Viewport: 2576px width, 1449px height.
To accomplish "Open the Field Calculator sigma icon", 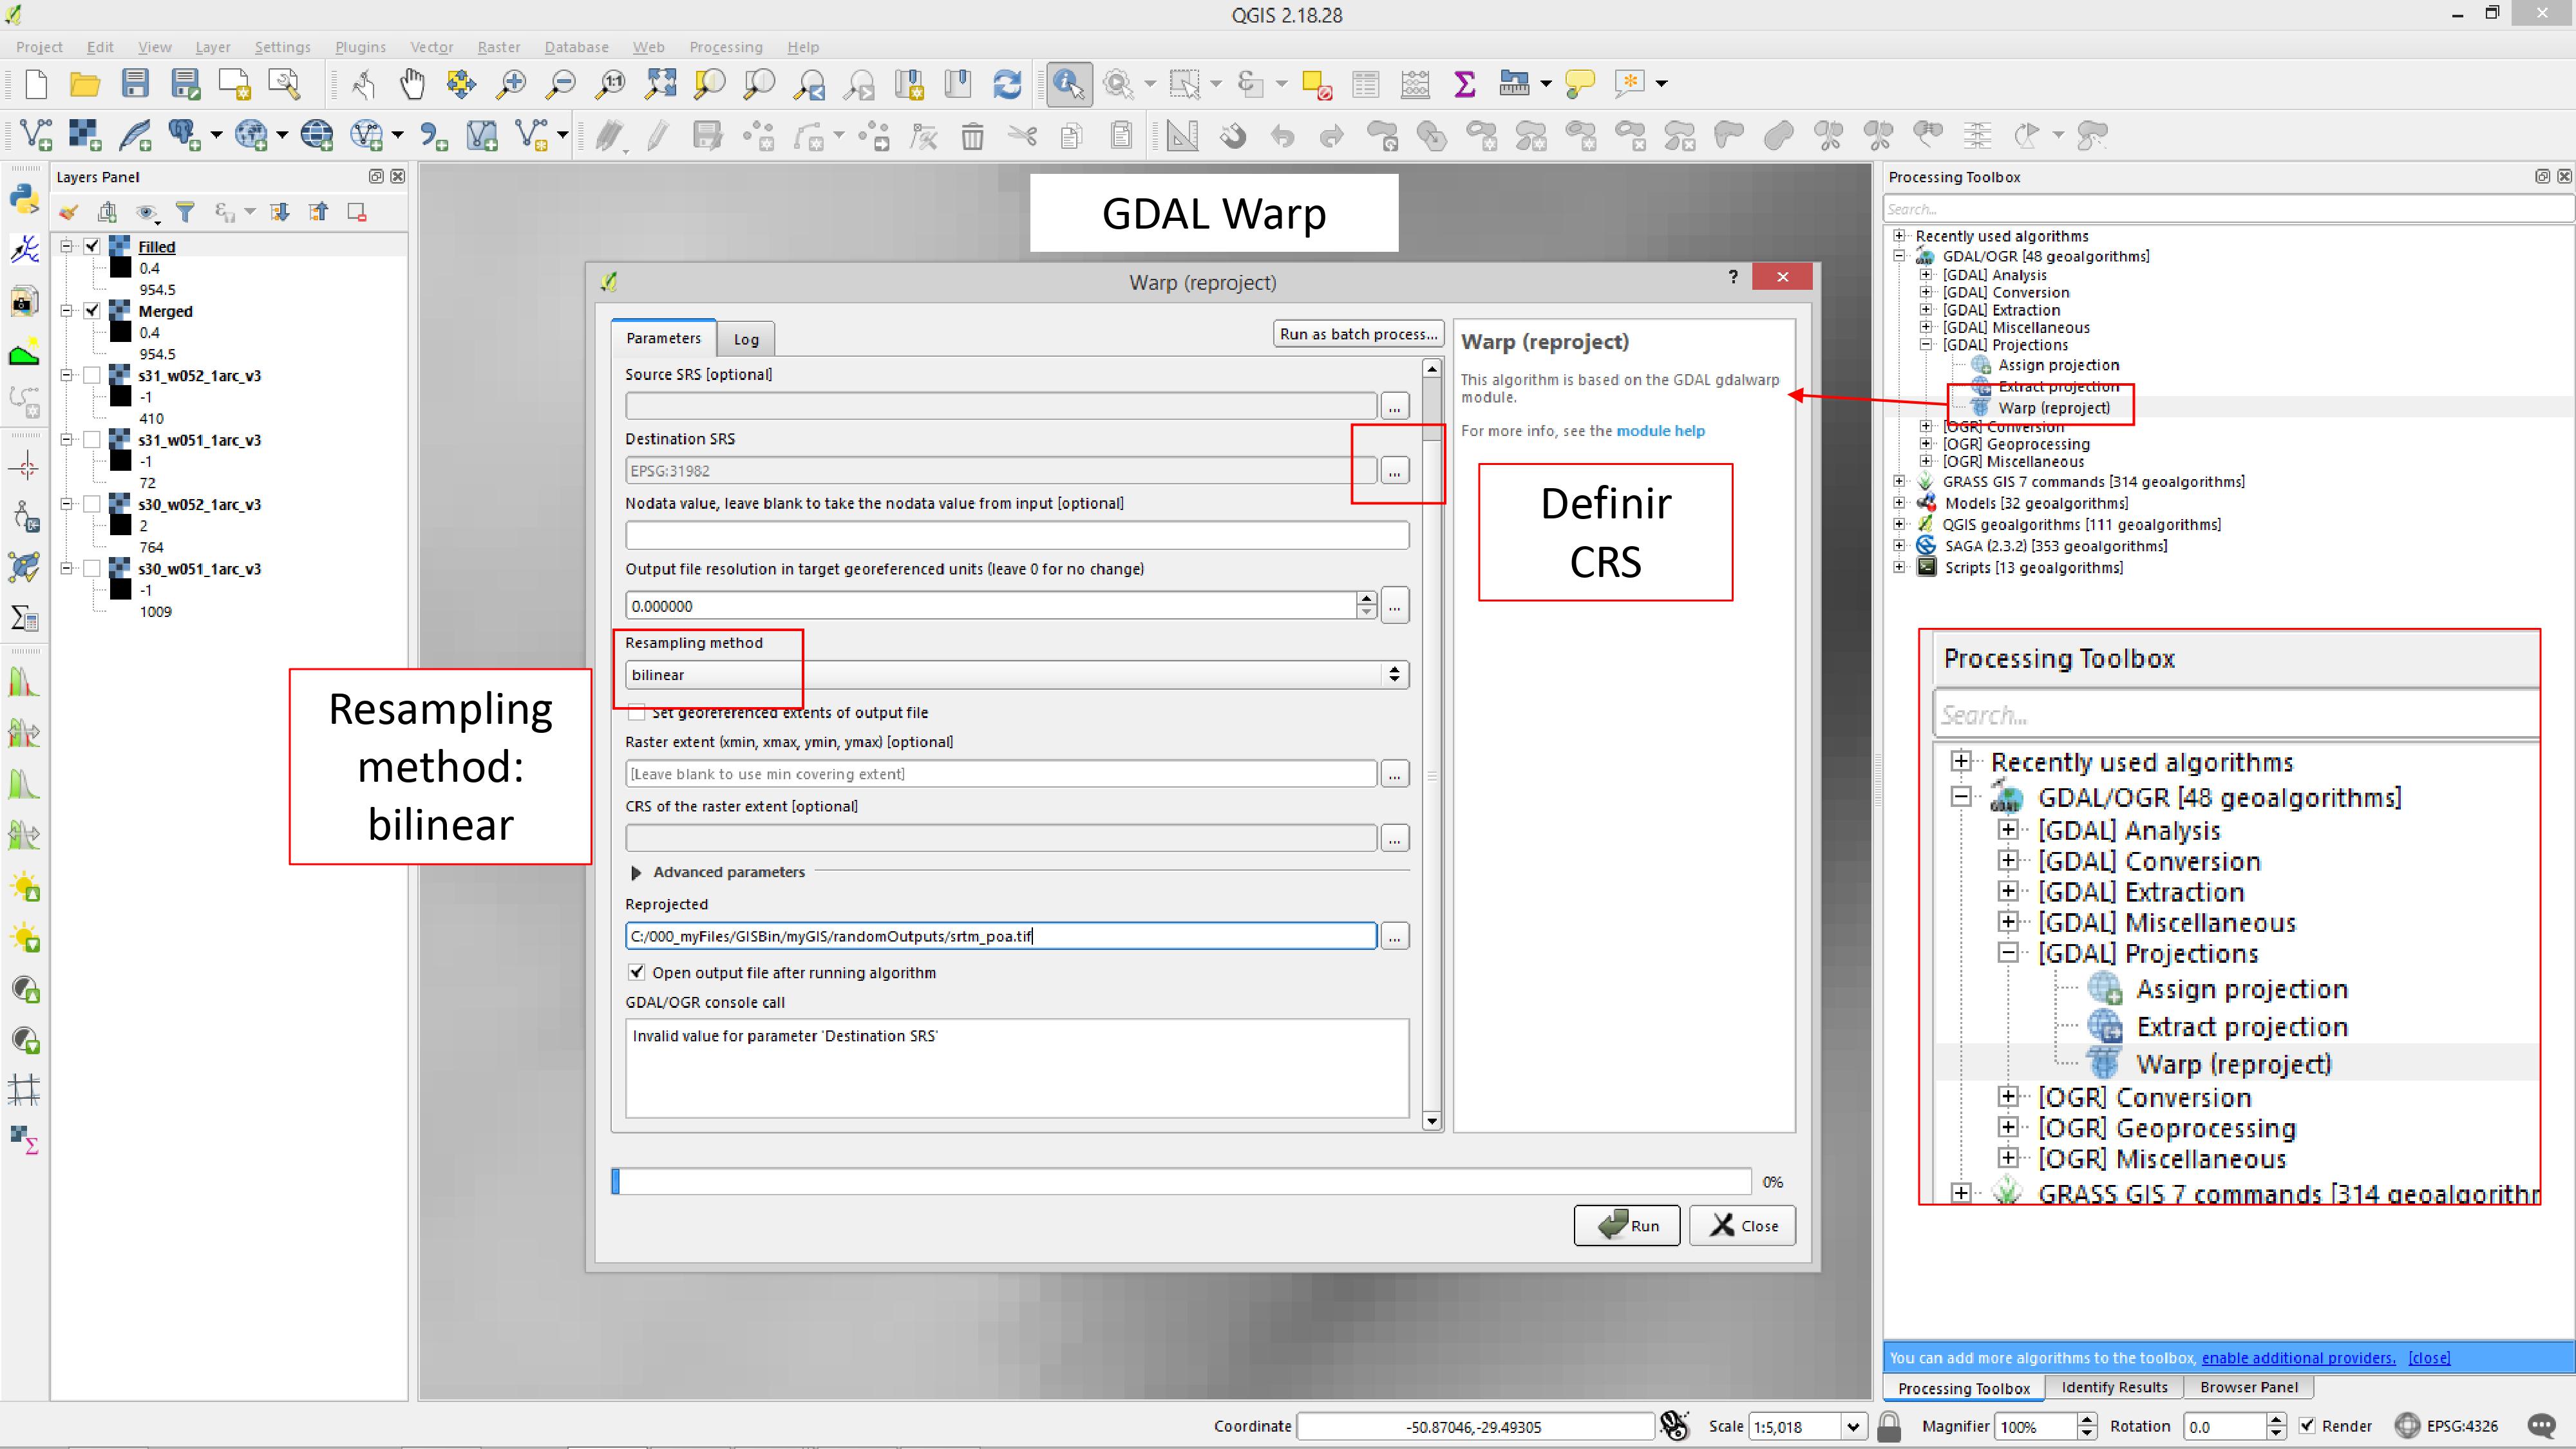I will pyautogui.click(x=1464, y=84).
